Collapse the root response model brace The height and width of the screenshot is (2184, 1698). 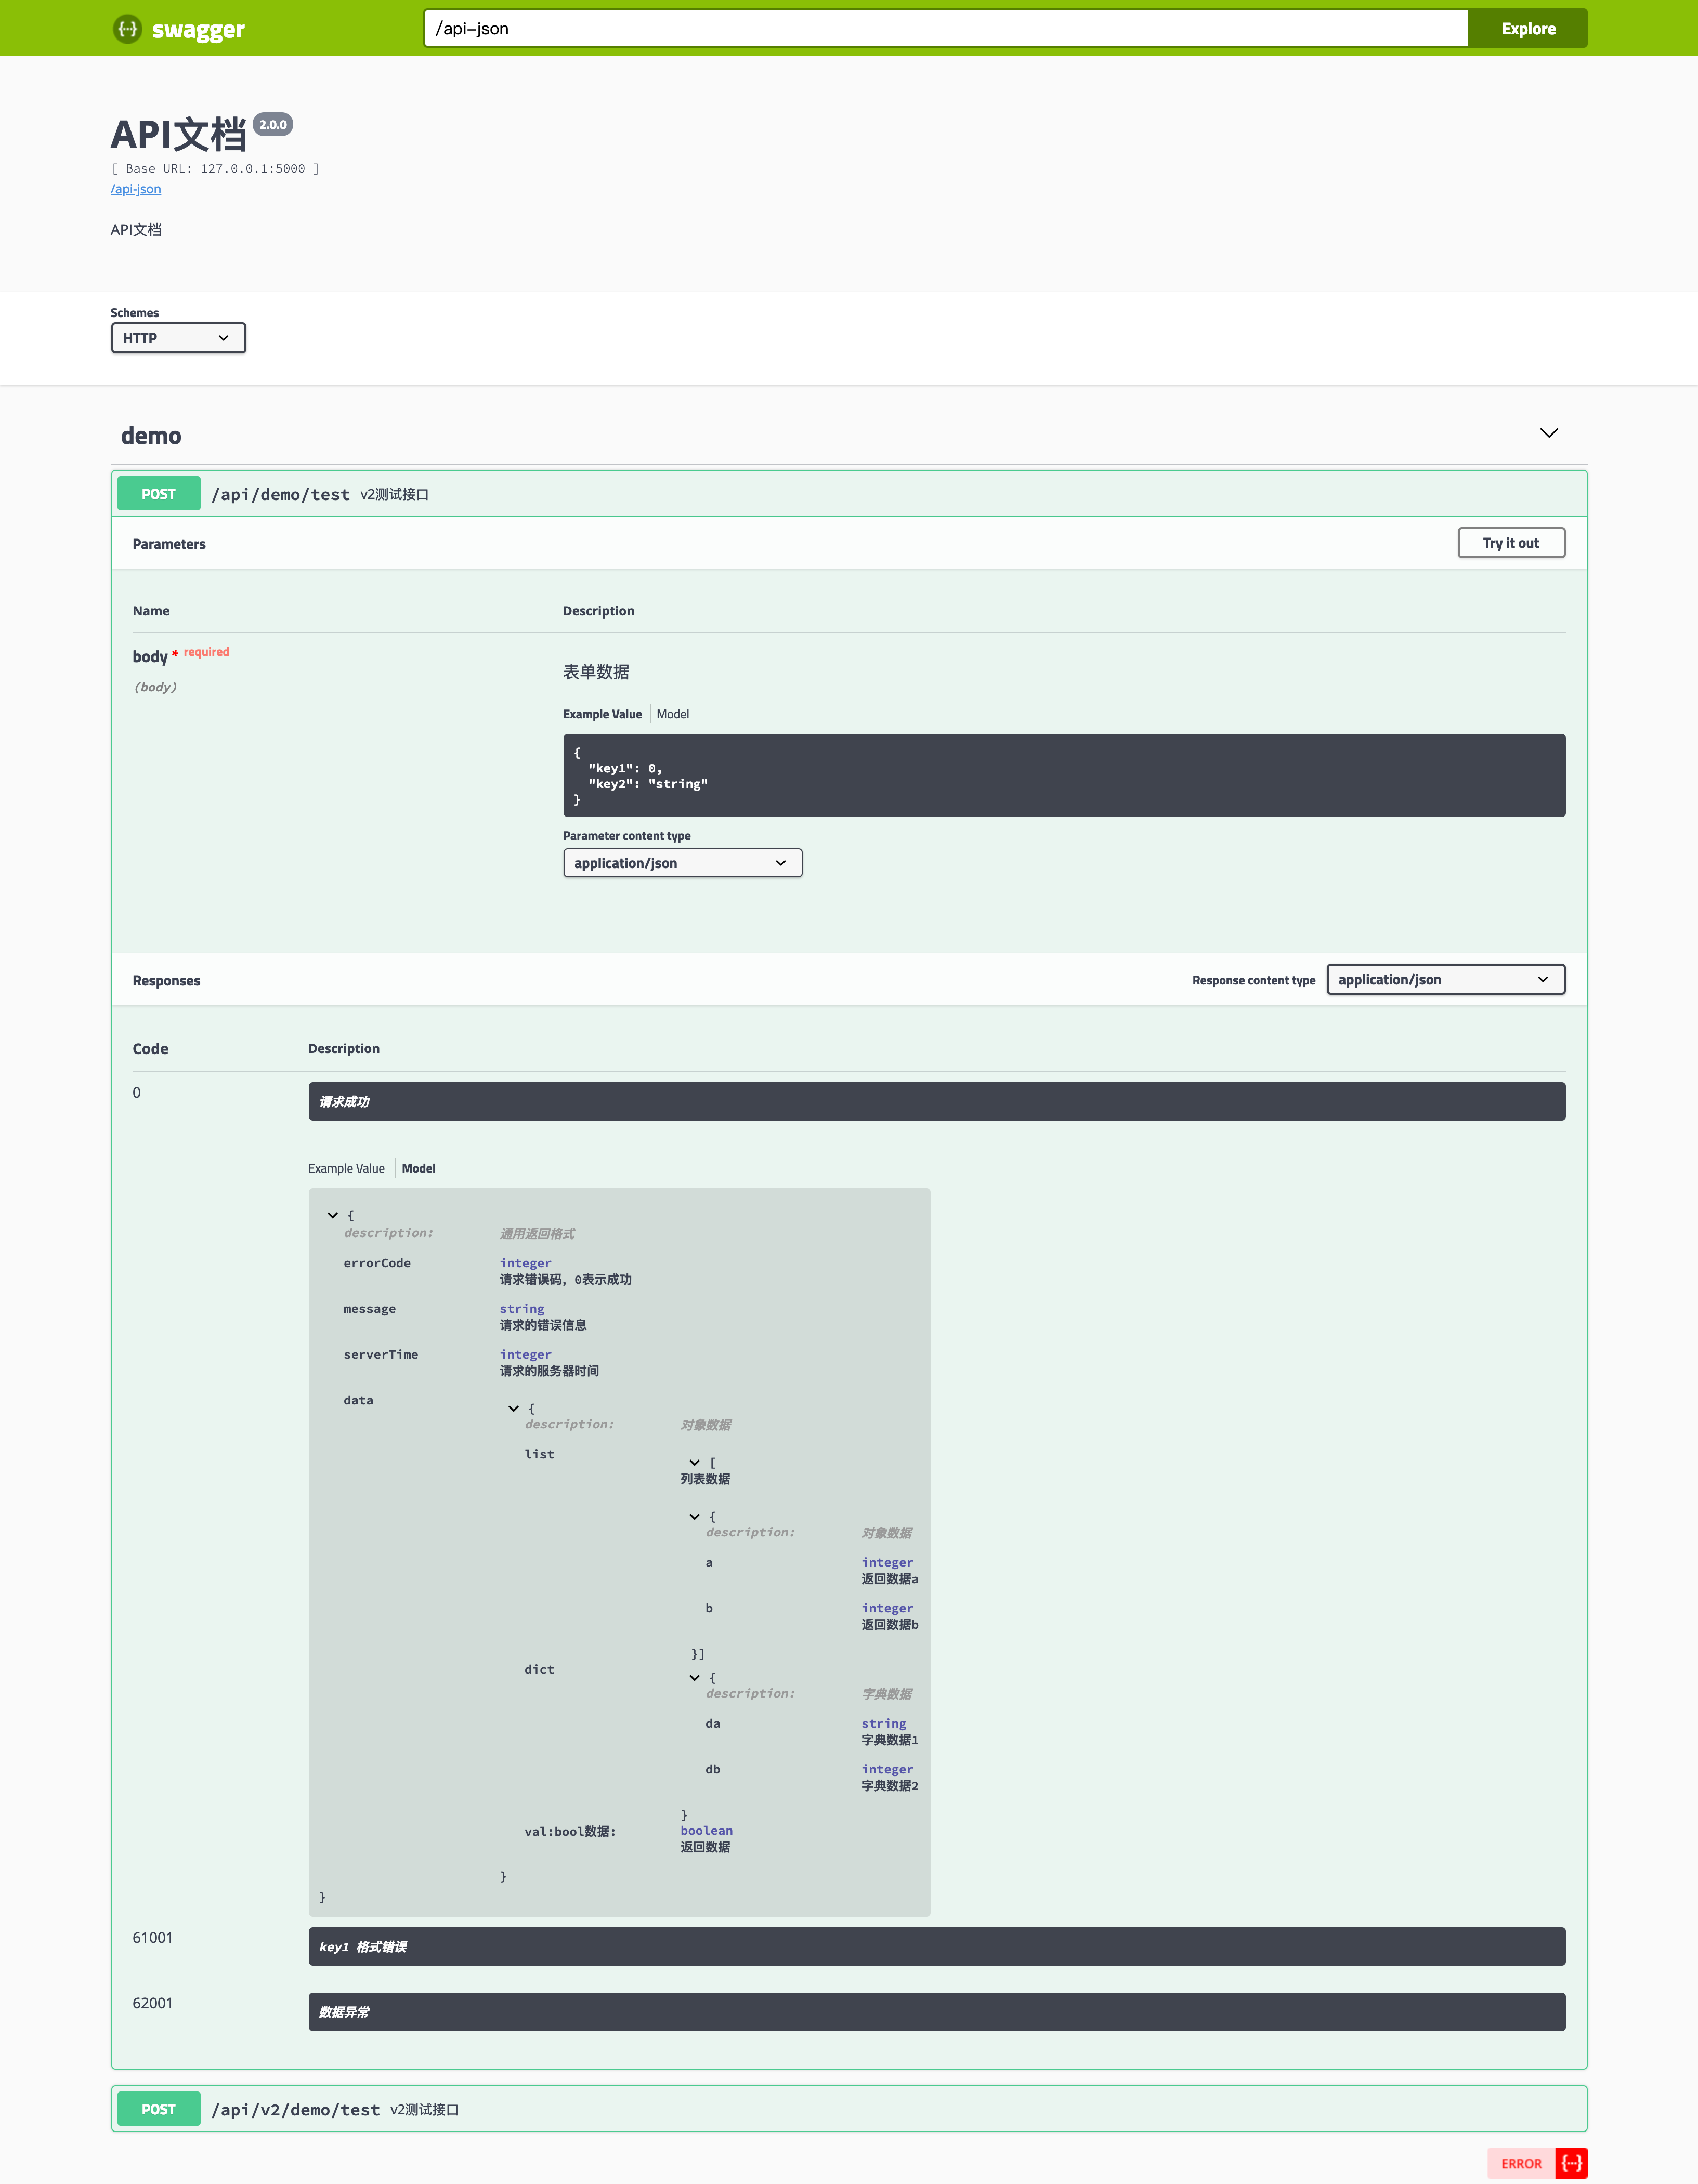pyautogui.click(x=333, y=1215)
